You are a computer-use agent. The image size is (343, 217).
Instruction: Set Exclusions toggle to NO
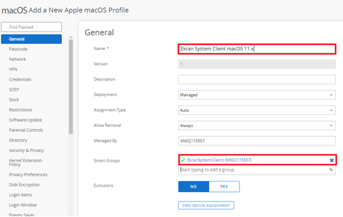pyautogui.click(x=194, y=187)
